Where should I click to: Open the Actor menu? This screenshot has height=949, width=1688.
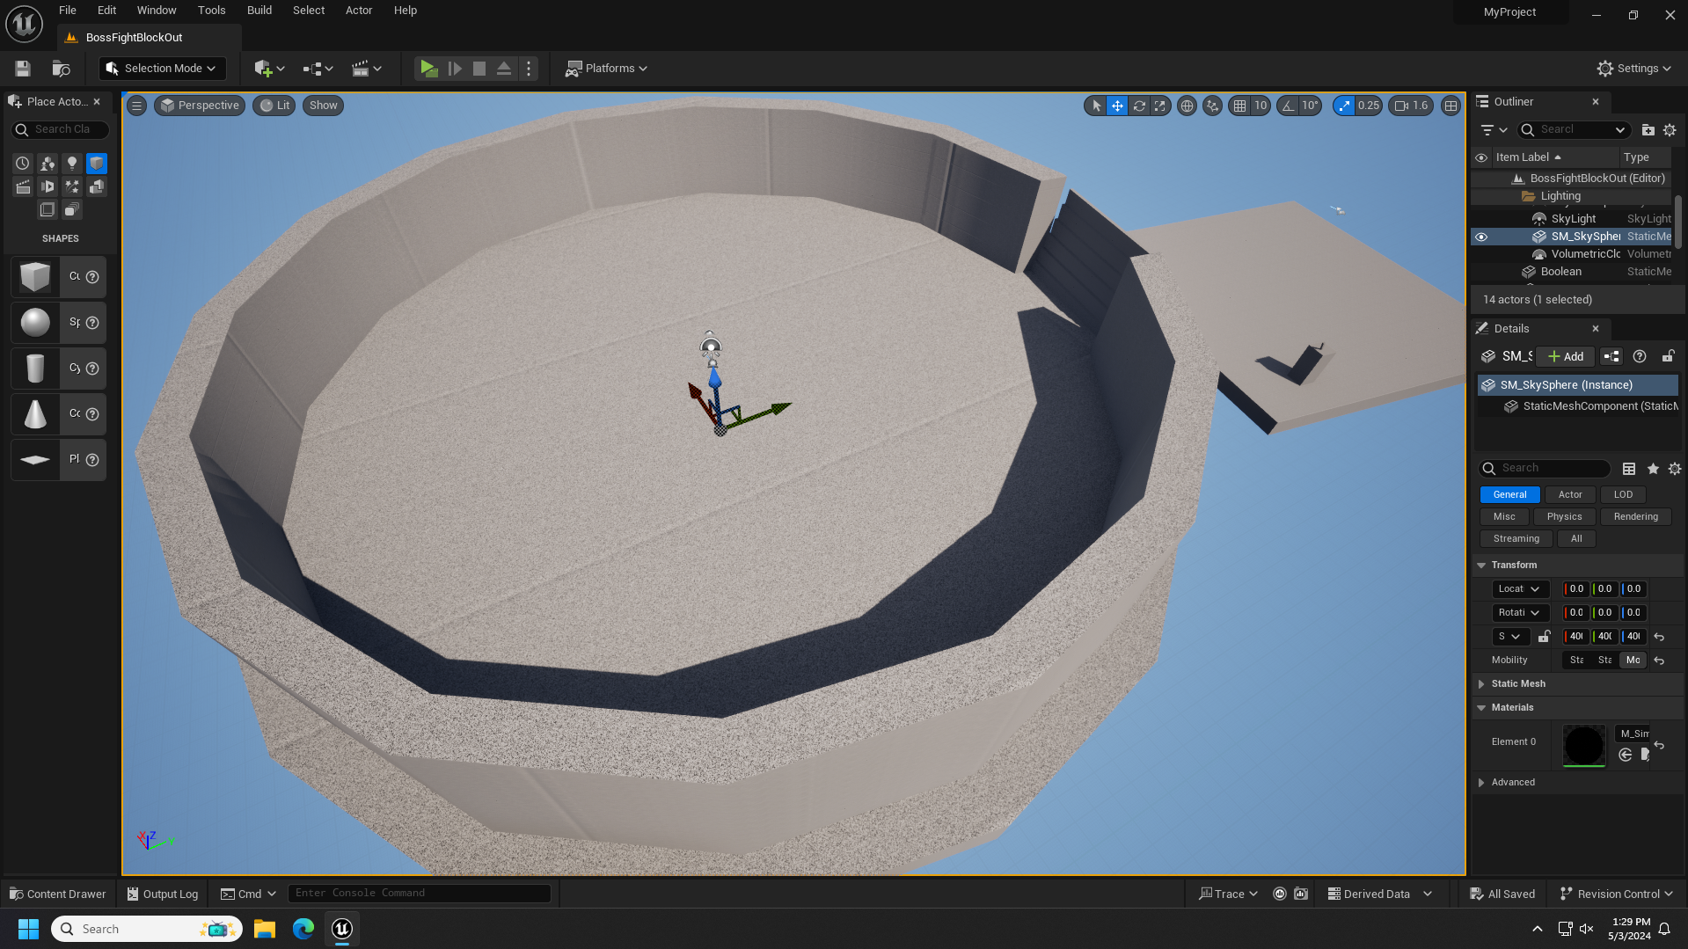(359, 11)
